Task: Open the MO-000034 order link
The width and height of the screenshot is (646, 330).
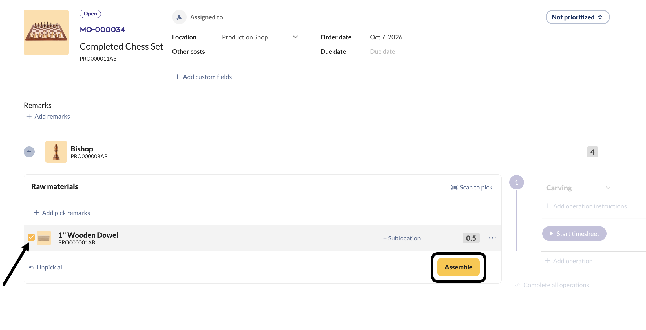Action: (103, 30)
